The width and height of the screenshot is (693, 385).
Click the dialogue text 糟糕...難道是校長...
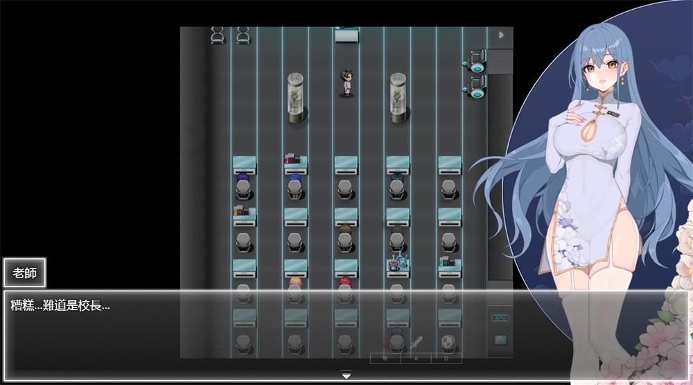point(60,305)
